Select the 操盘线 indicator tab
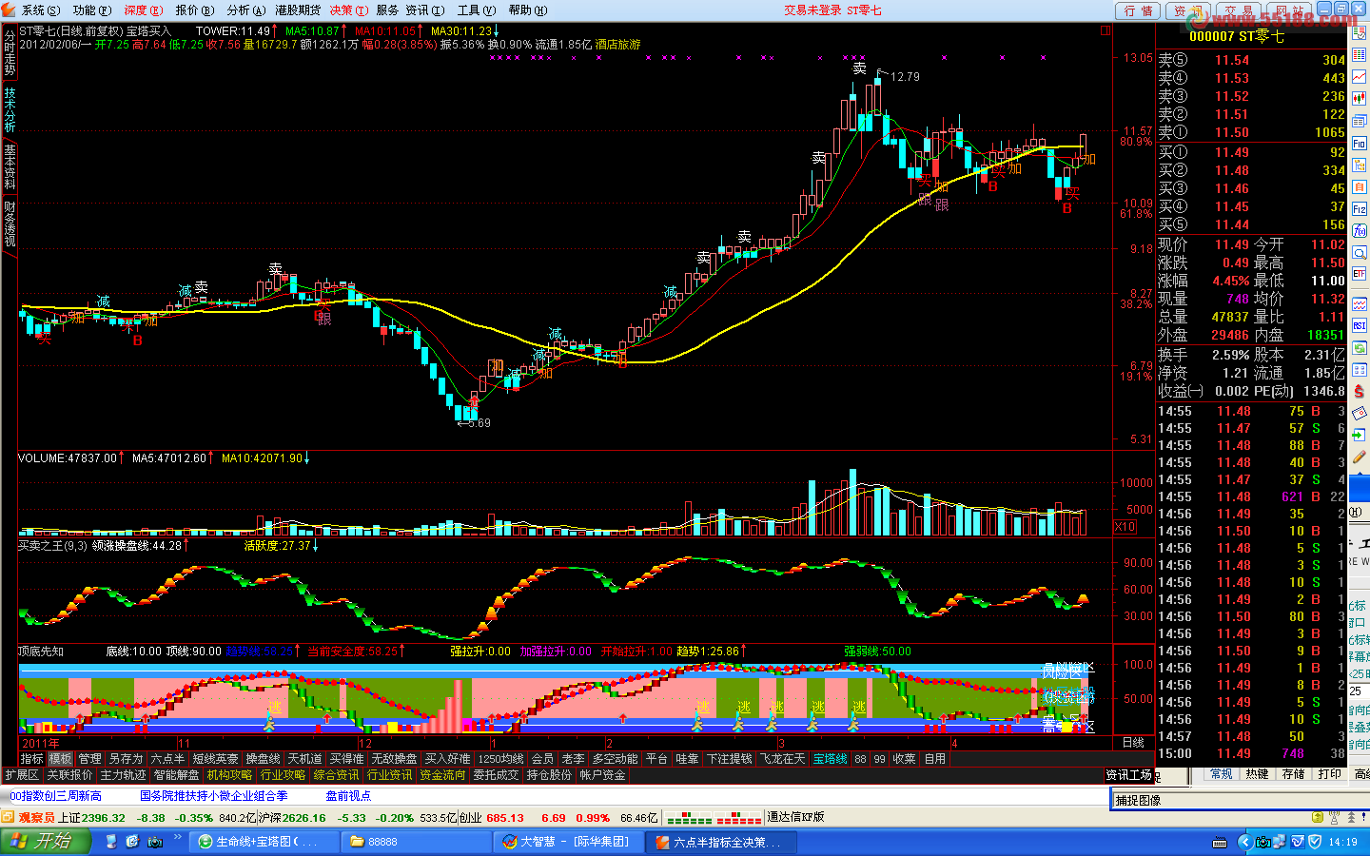This screenshot has height=856, width=1370. (x=263, y=759)
